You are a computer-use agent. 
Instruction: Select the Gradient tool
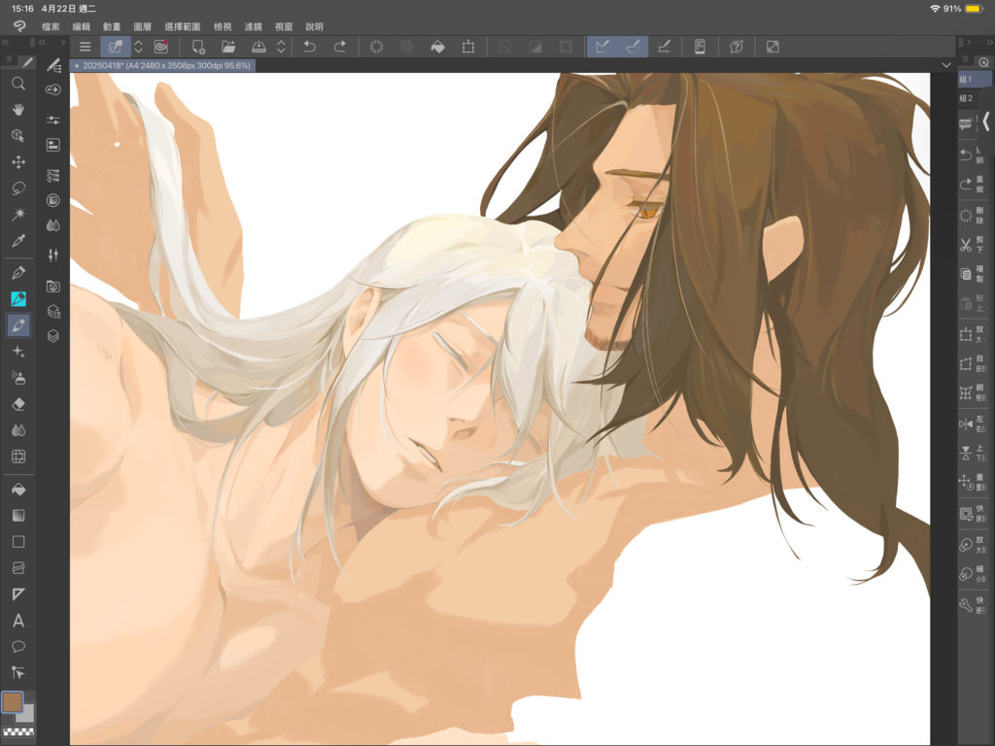tap(18, 515)
